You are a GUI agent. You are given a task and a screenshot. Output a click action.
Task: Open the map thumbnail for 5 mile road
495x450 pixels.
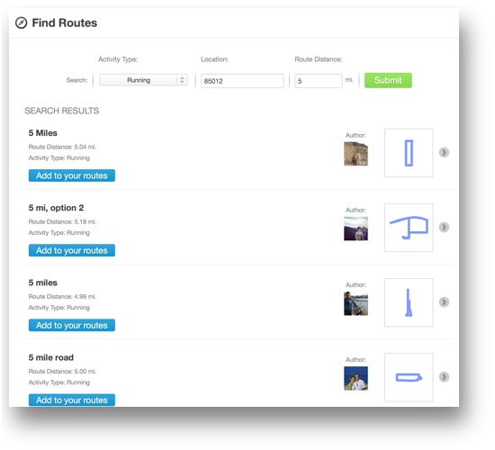pos(409,377)
